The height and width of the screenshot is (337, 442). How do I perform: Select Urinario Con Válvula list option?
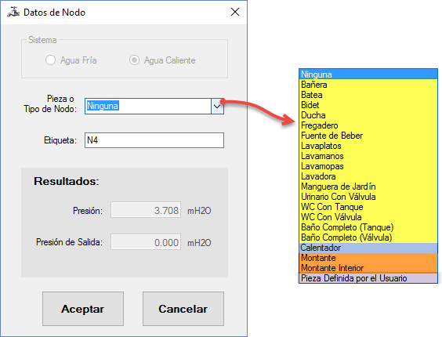[368, 197]
